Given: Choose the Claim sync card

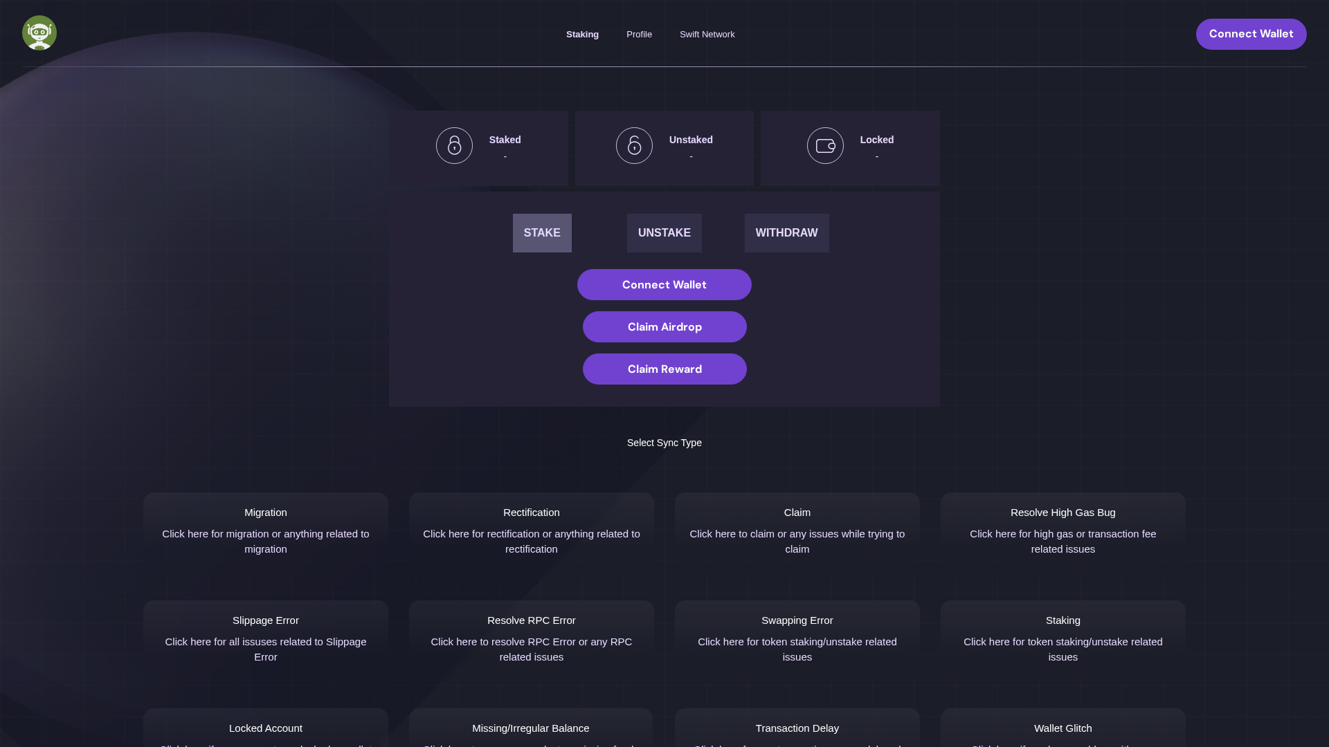Looking at the screenshot, I should pos(797,535).
